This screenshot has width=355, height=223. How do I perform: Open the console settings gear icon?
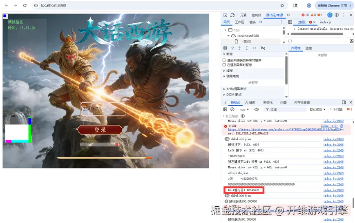click(x=243, y=116)
